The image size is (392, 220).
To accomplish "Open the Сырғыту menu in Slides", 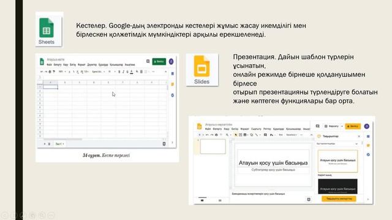I will coord(256,129).
